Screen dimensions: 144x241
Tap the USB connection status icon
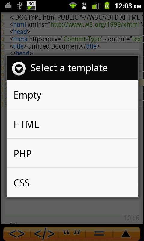coord(20,6)
